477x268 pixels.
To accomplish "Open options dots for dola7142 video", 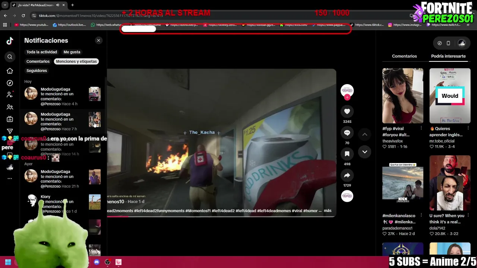I will click(x=468, y=215).
